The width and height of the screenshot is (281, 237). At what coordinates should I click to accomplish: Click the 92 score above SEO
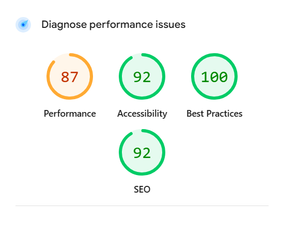[x=142, y=153]
